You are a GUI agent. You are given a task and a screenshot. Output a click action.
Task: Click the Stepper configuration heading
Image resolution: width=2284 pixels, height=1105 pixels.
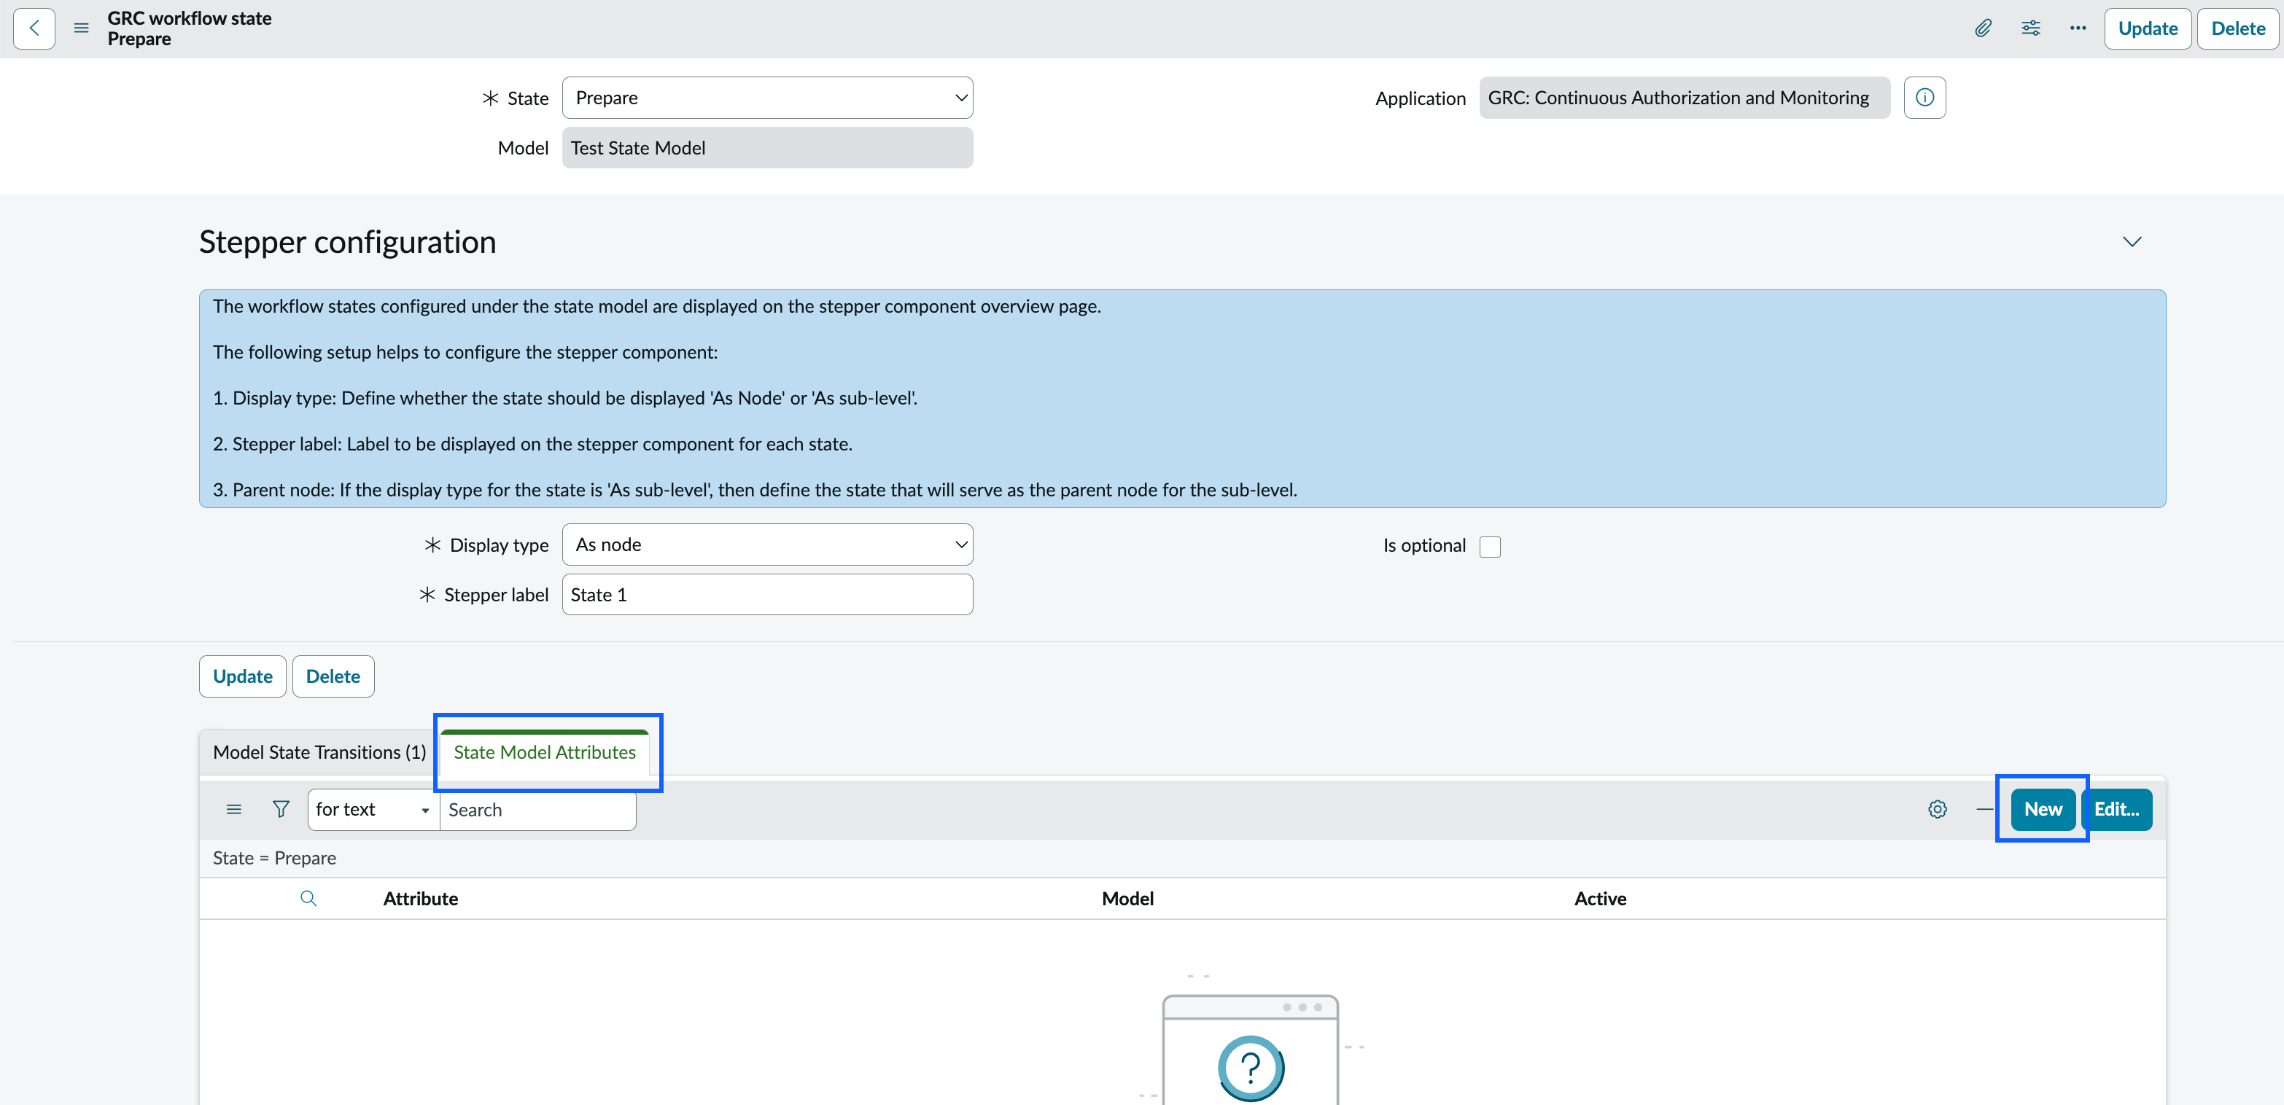pos(346,242)
